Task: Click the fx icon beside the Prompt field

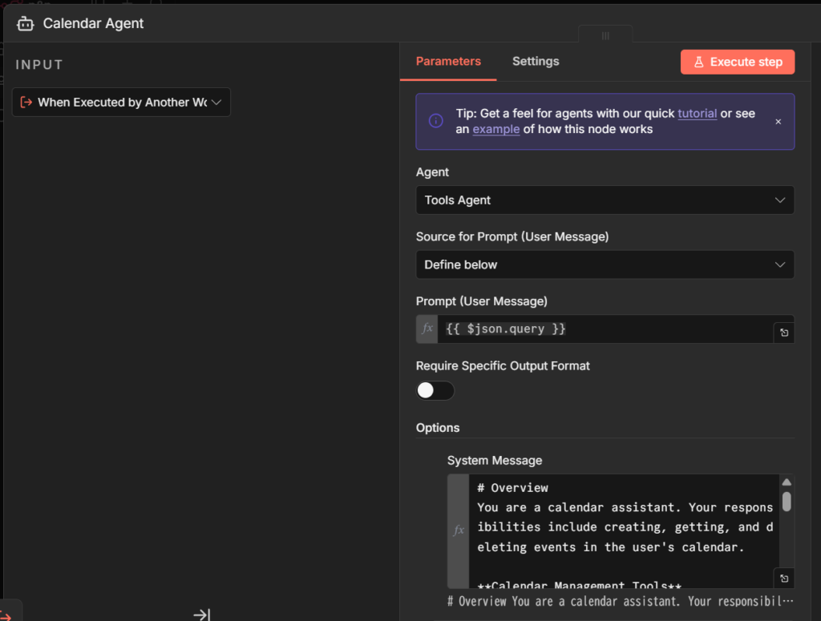Action: point(427,329)
